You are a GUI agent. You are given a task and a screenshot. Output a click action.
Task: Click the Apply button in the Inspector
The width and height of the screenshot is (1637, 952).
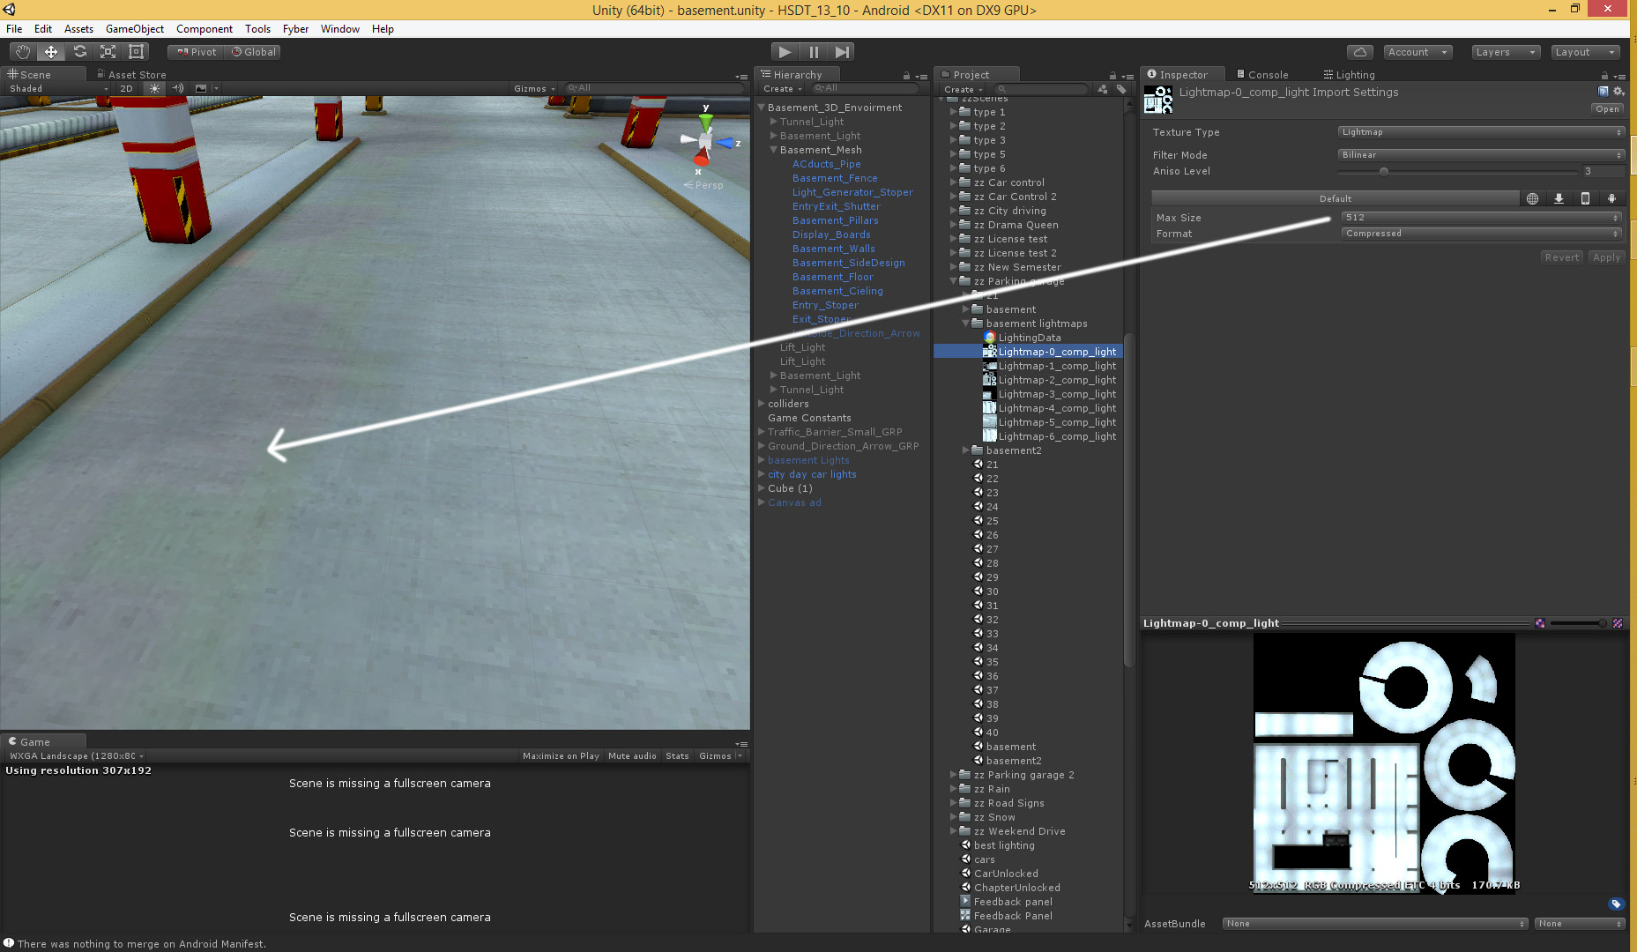click(1606, 257)
